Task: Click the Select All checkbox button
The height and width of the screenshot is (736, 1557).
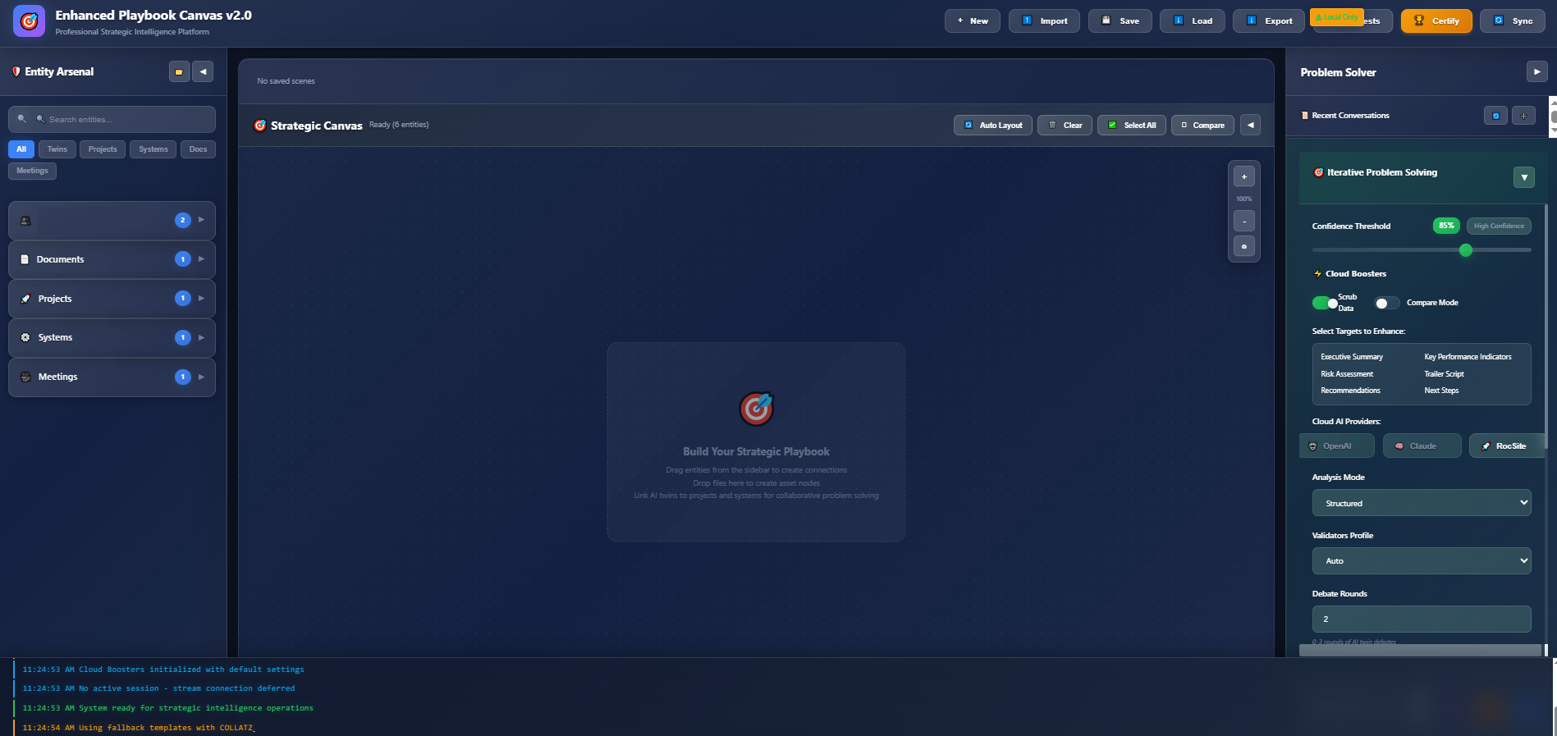Action: [x=1131, y=126]
